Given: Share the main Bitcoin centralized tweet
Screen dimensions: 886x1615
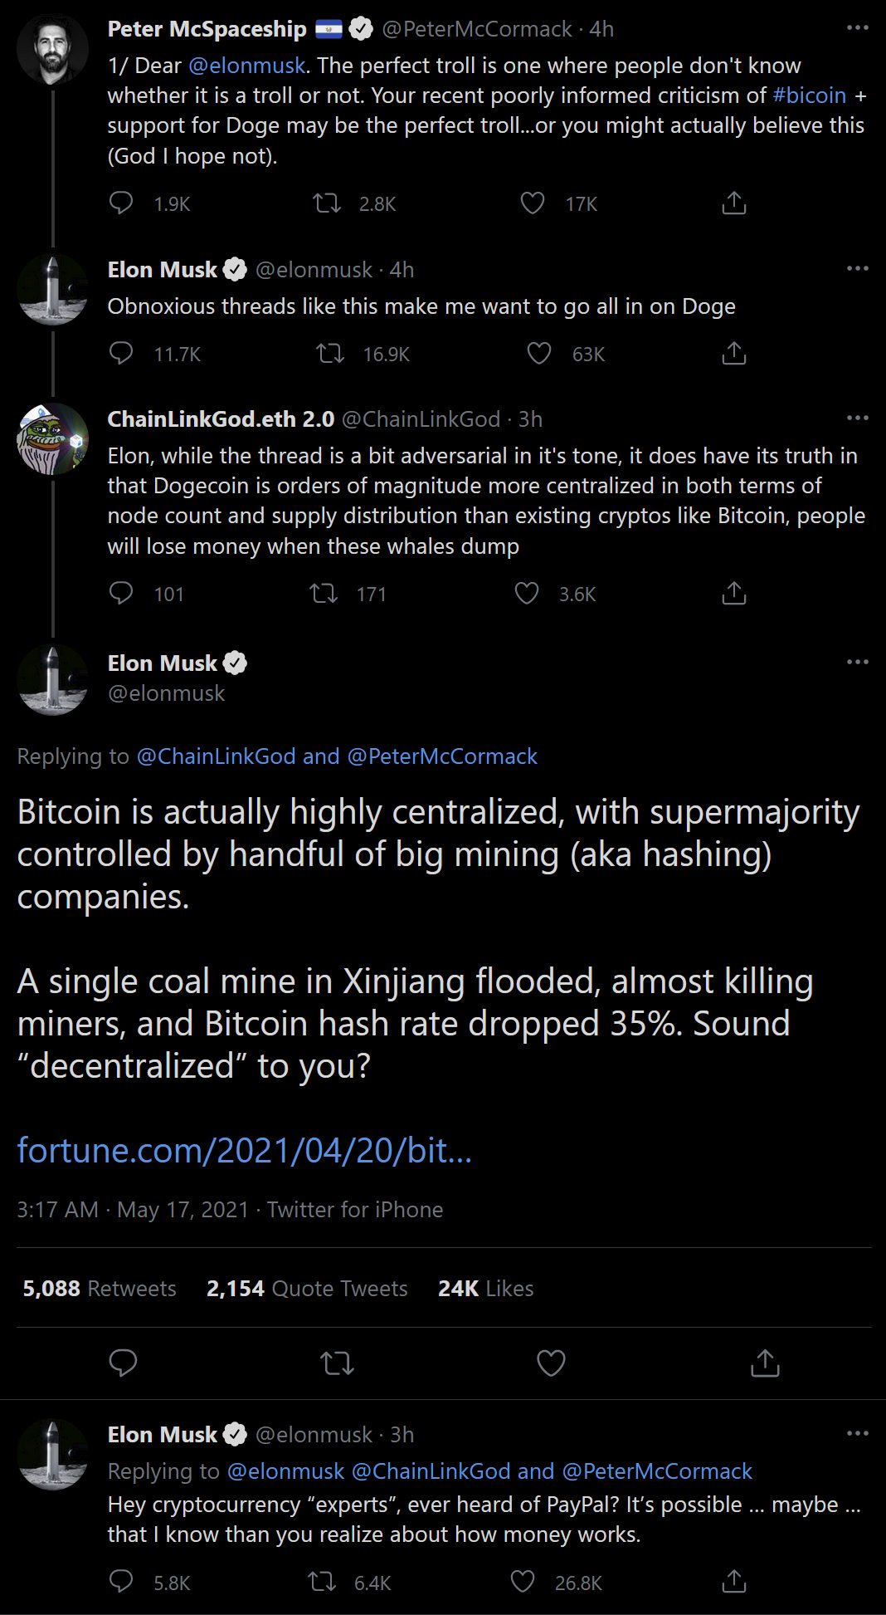Looking at the screenshot, I should tap(764, 1363).
